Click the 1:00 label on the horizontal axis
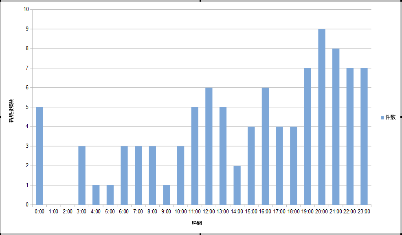Screen dimensions: 402x235 53,211
